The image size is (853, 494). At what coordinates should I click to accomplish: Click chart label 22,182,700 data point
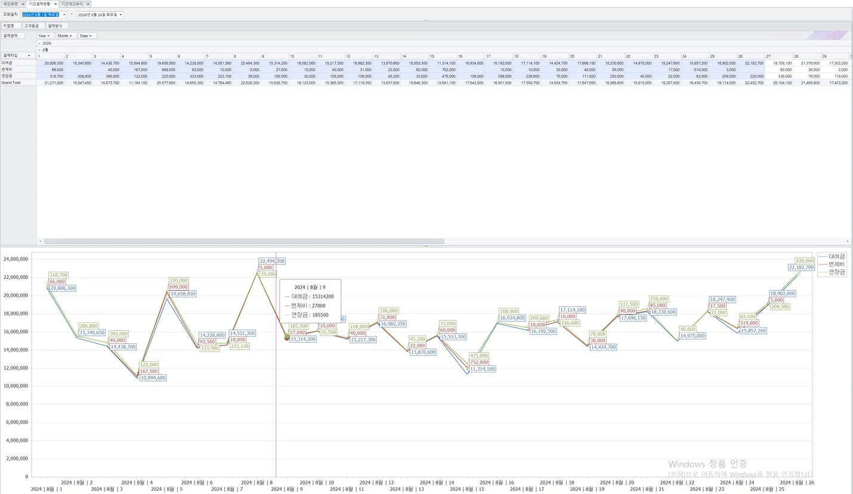tap(801, 268)
